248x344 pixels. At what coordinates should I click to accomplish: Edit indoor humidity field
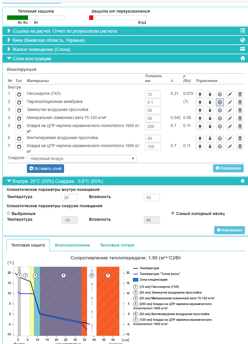point(152,198)
